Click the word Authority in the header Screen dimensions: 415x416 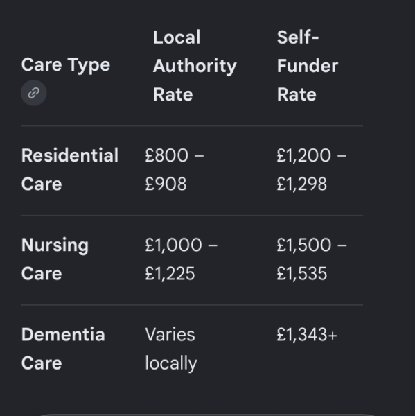[195, 66]
